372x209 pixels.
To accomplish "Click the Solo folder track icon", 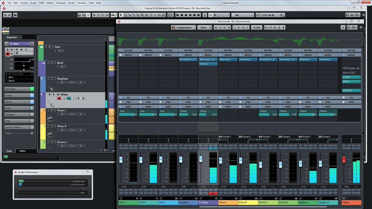I will (x=42, y=47).
